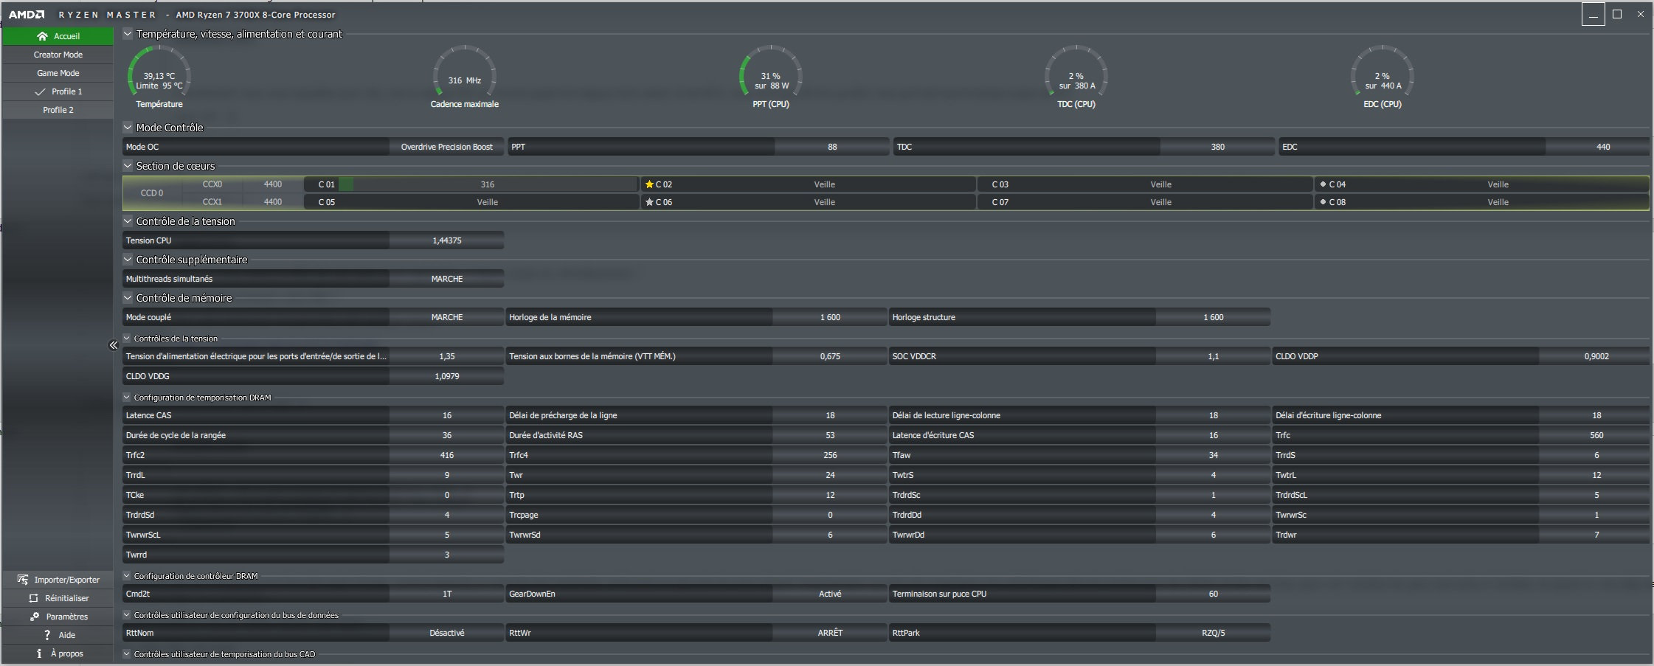
Task: Click the C 01 core frequency bar
Action: [x=487, y=184]
